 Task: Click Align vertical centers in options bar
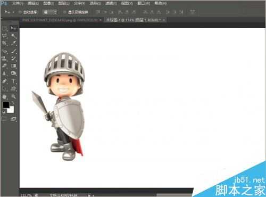[x=105, y=12]
